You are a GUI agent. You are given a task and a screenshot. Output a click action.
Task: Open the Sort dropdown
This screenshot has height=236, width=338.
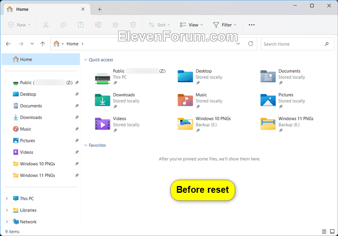click(159, 25)
